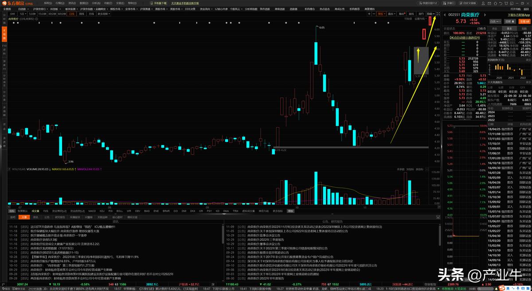Image resolution: width=532 pixels, height=291 pixels.
Task: Click the zoom-in plus icon above chart
Action: (369, 14)
